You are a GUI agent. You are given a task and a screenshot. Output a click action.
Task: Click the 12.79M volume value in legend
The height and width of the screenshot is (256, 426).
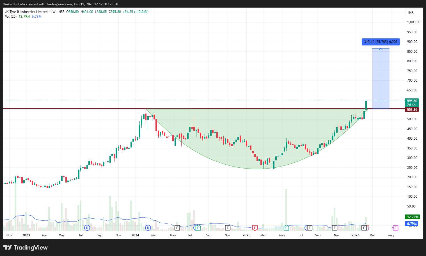click(24, 17)
